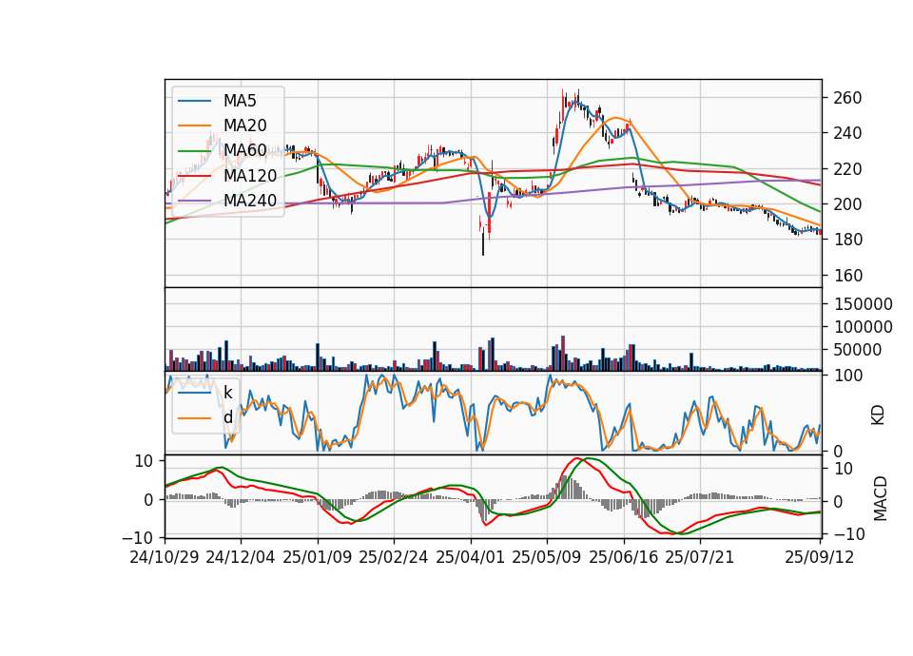Click the MACD axis title
913x656 pixels.
click(881, 498)
